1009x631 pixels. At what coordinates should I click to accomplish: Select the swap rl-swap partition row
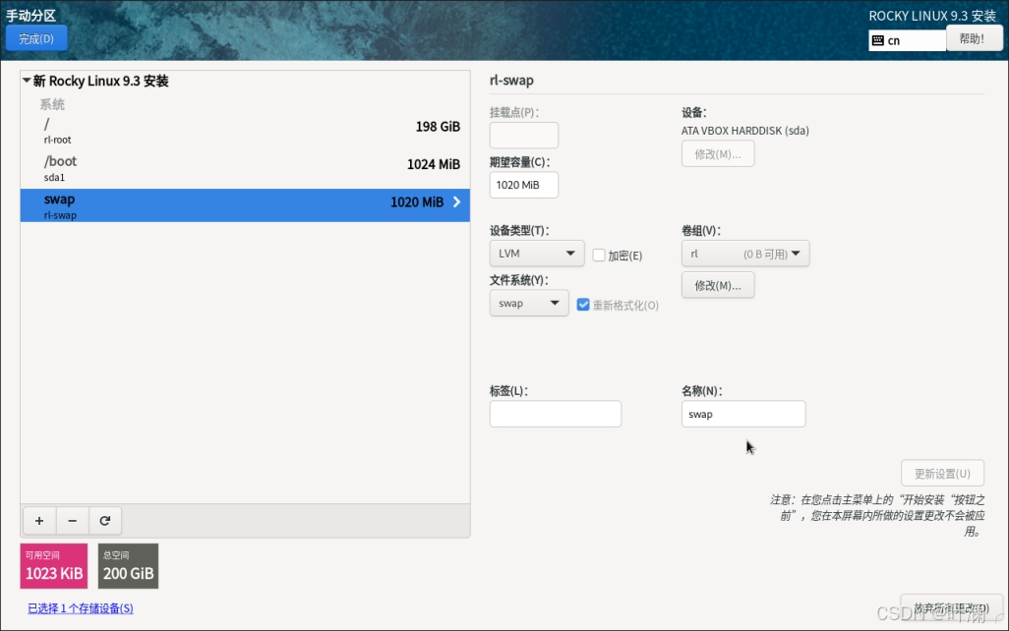(x=245, y=205)
